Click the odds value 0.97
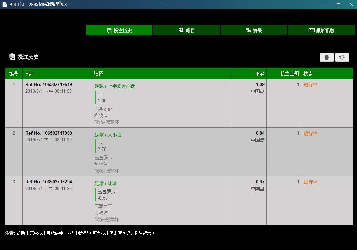The image size is (357, 250). (x=260, y=182)
